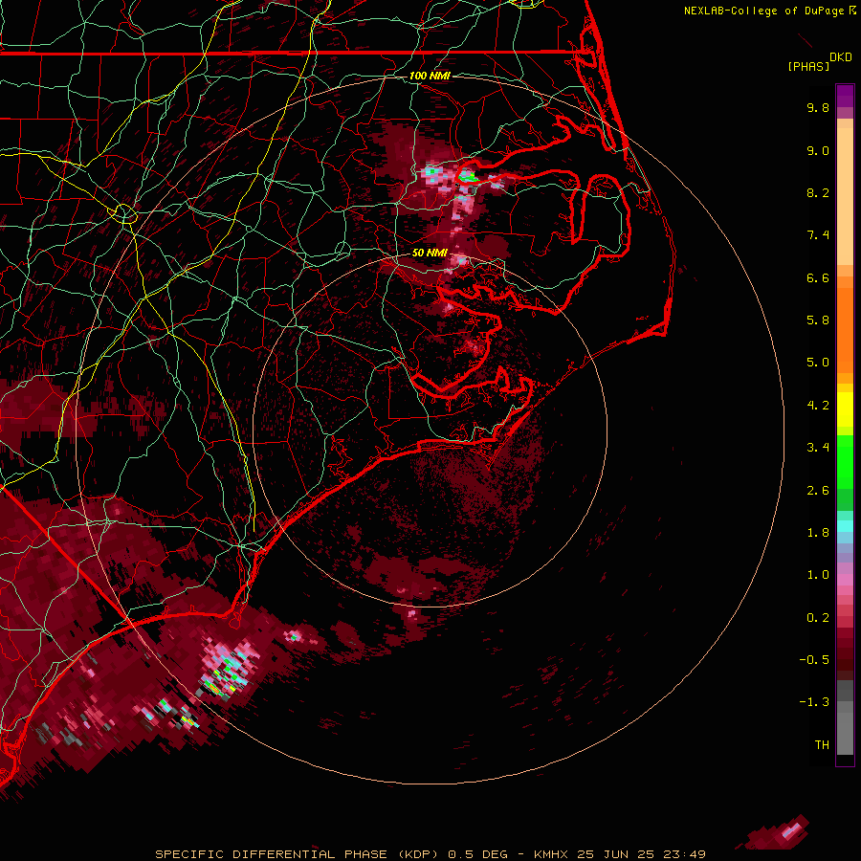Image resolution: width=861 pixels, height=861 pixels.
Task: Click the 1.0 legend value
Action: (x=818, y=575)
